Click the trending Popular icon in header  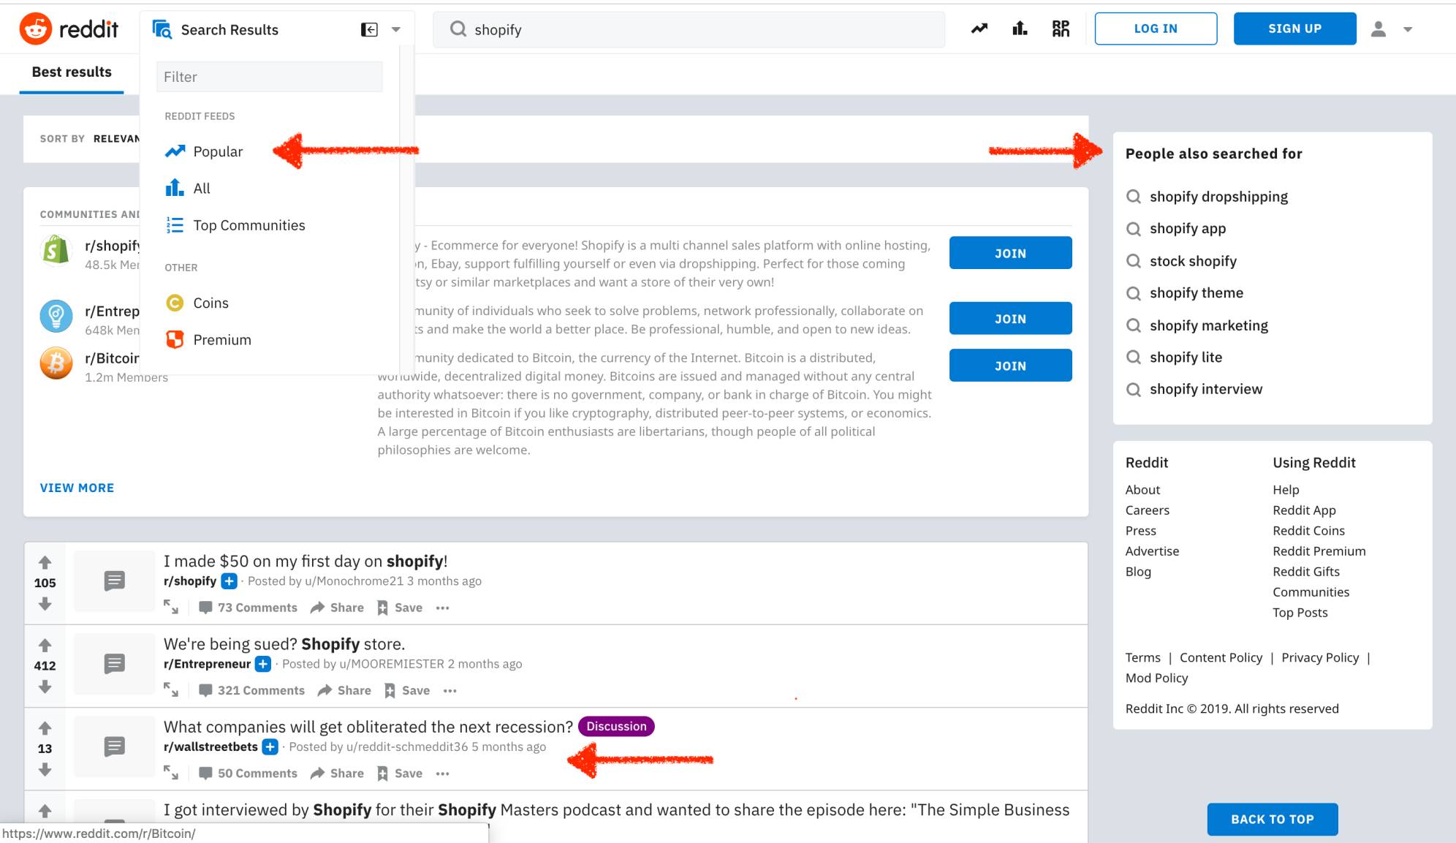[x=979, y=29]
